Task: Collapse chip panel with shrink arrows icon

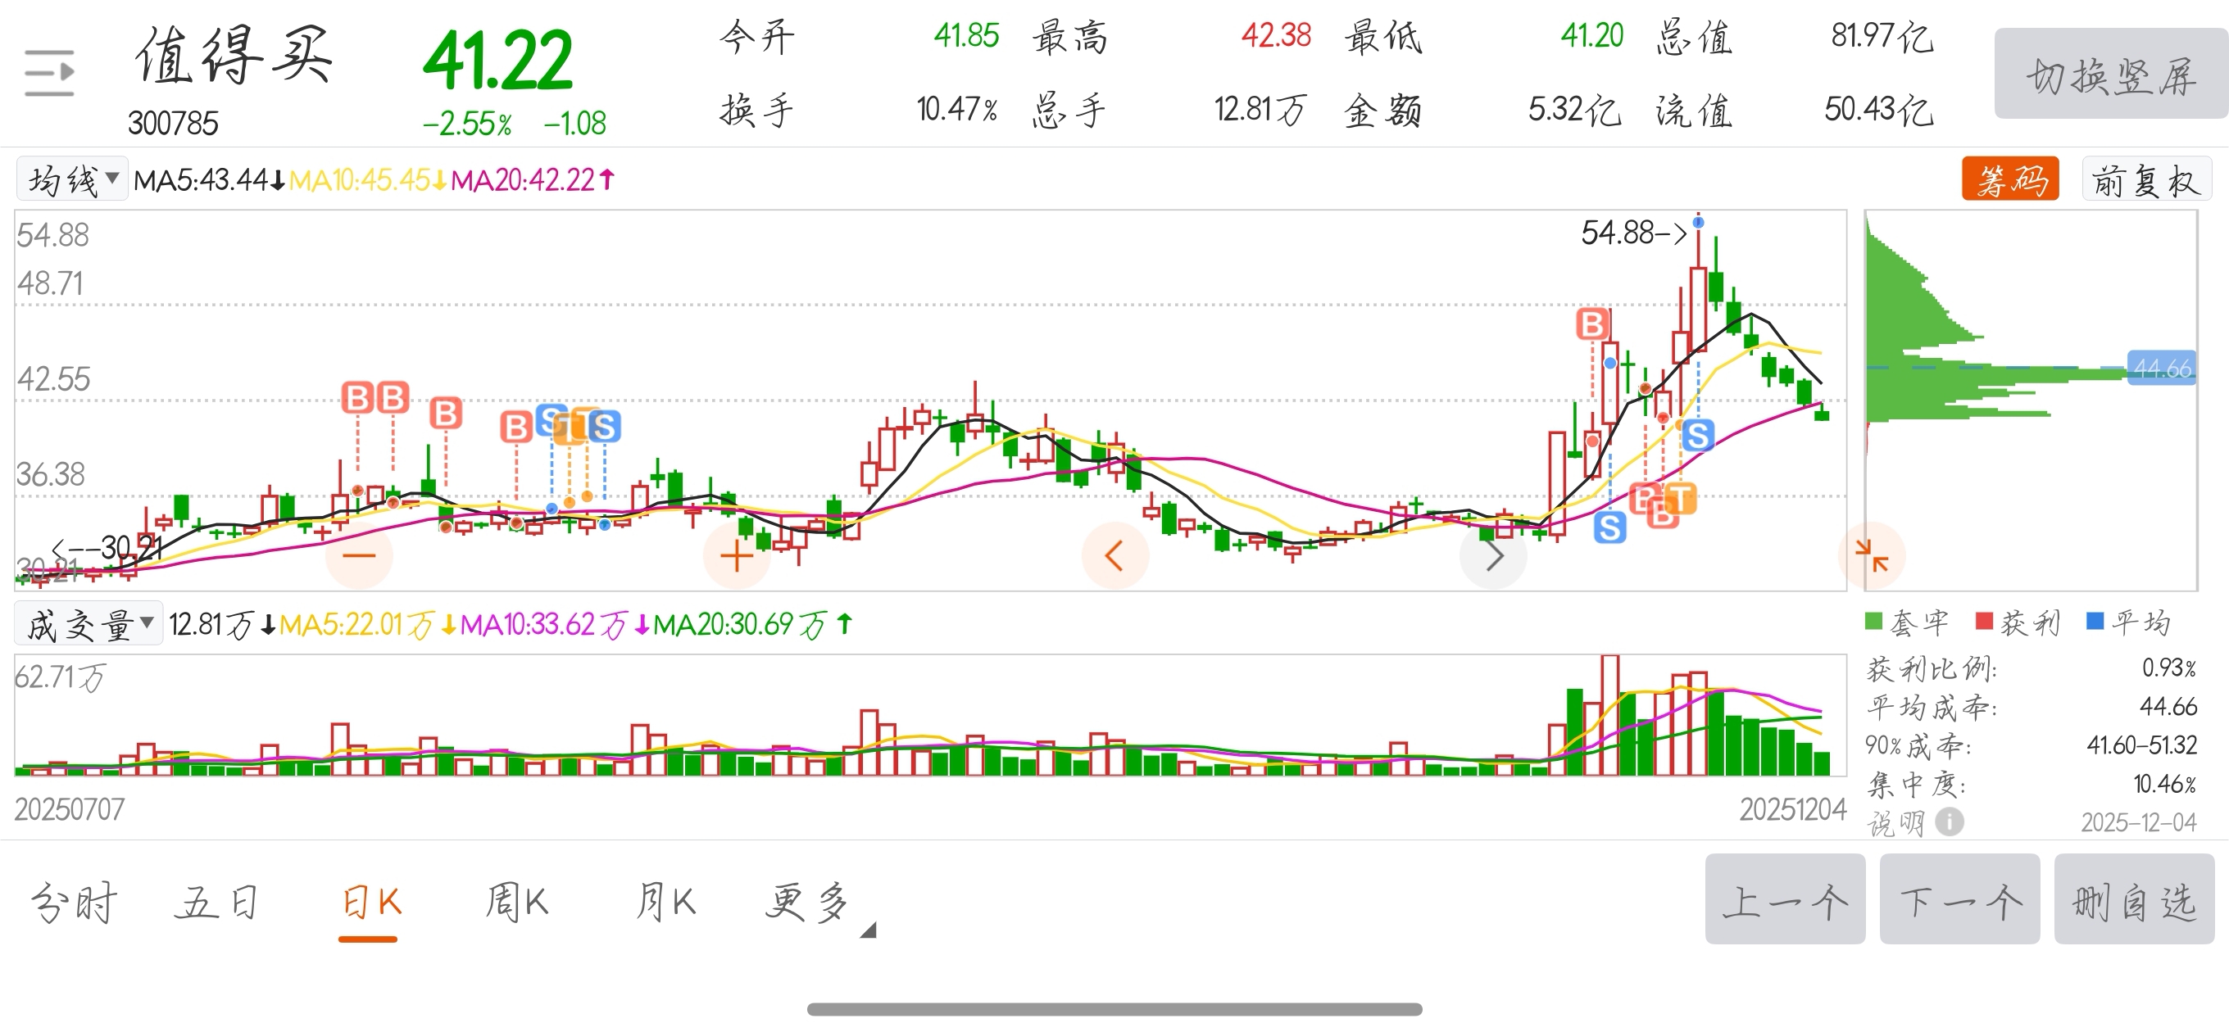Action: pyautogui.click(x=1871, y=555)
